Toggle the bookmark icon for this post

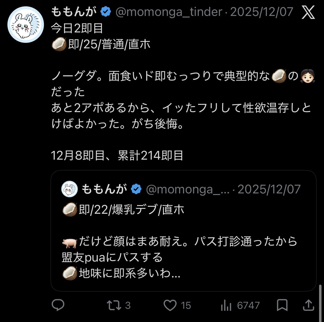282,305
